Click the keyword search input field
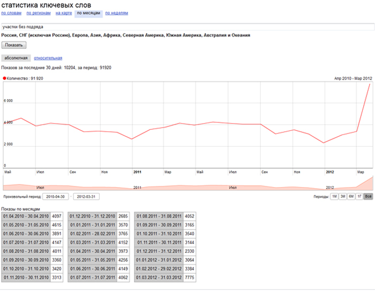375x291 pixels. tap(187, 27)
